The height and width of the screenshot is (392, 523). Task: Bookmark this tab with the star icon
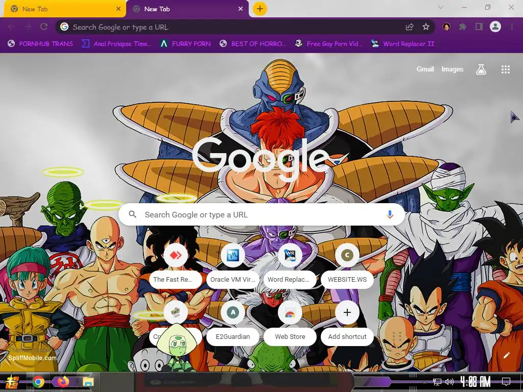click(426, 27)
